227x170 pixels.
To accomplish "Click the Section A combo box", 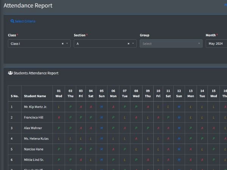I will (105, 43).
